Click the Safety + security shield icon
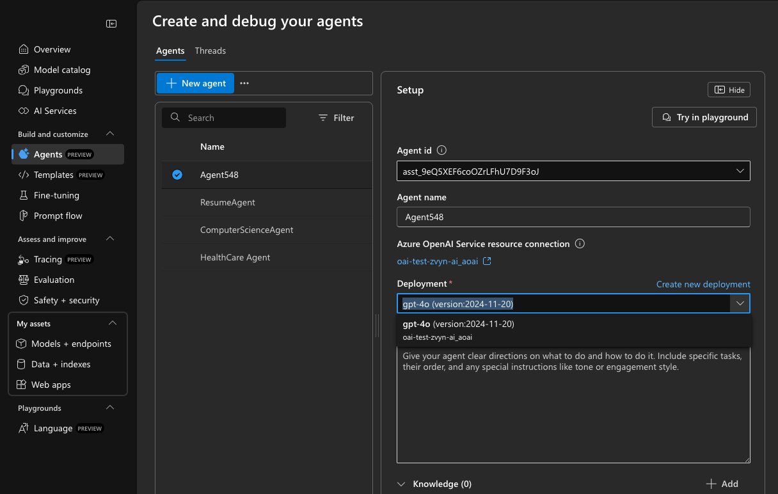This screenshot has height=494, width=778. (x=24, y=300)
